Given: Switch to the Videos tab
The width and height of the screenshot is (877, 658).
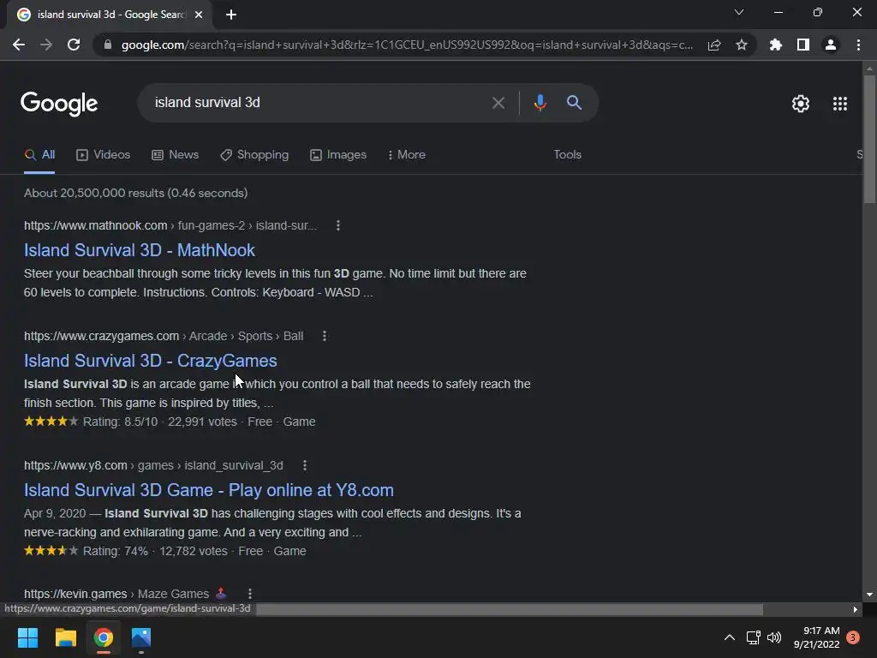Looking at the screenshot, I should (x=104, y=155).
